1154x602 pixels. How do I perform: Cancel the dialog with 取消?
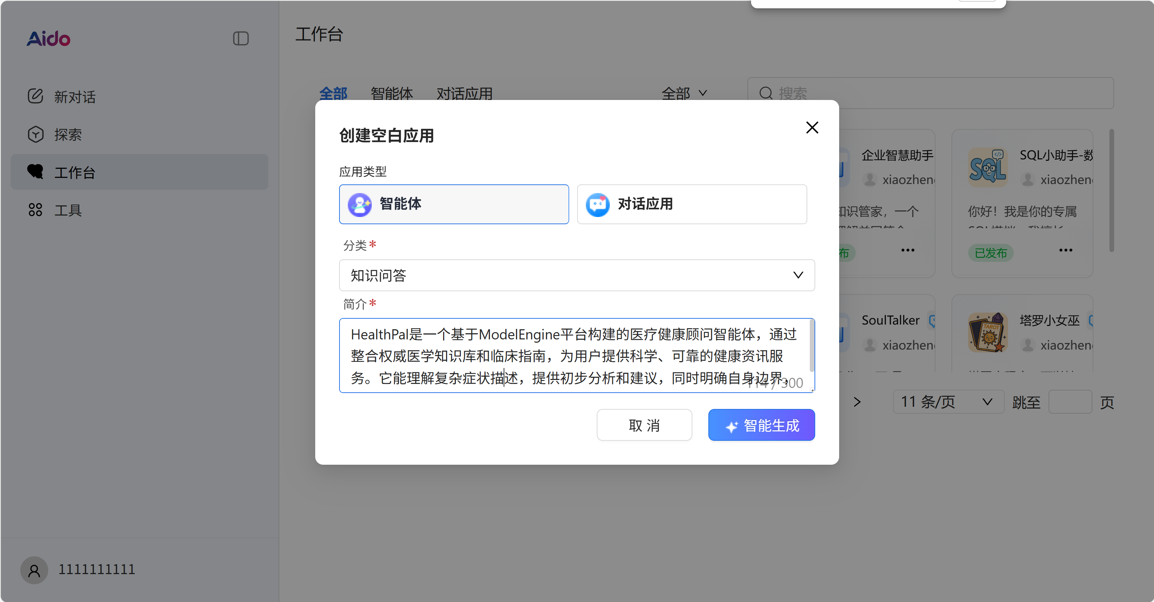(644, 425)
